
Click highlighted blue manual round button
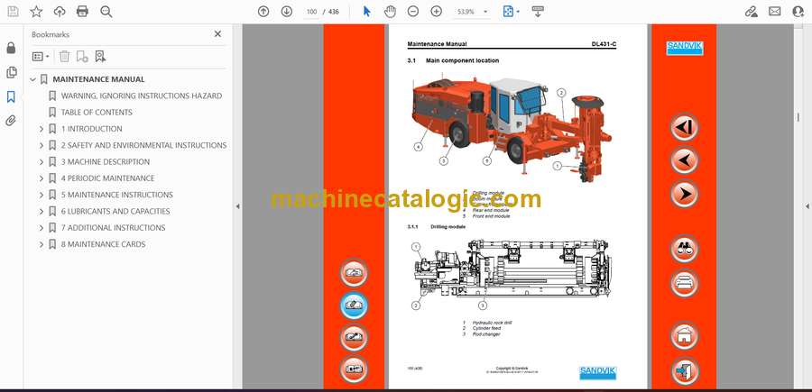click(355, 305)
